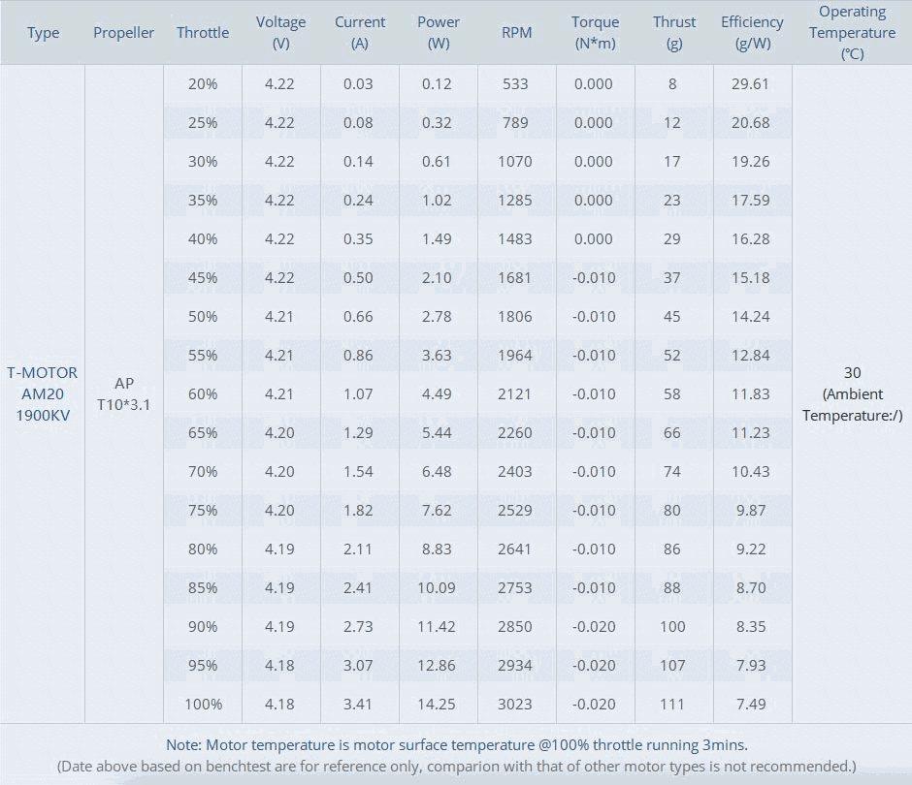Select the current value 3.41
912x785 pixels.
click(x=358, y=705)
